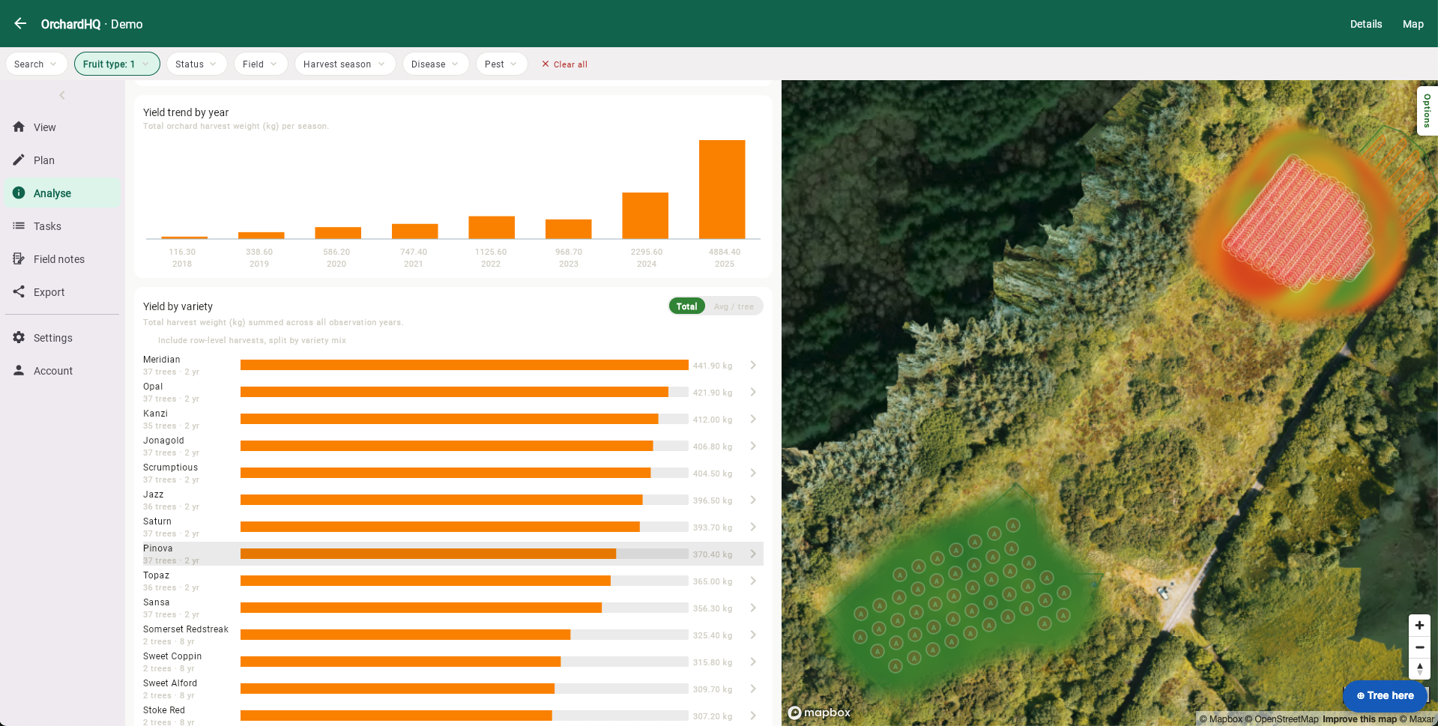This screenshot has height=726, width=1438.
Task: Zoom in the map with plus icon
Action: point(1419,626)
